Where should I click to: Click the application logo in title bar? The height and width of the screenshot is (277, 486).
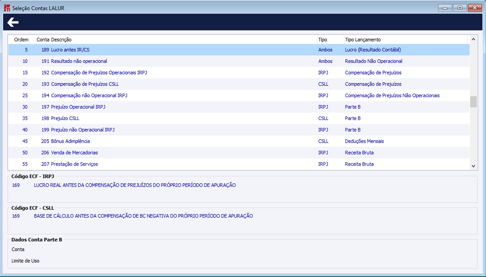point(7,8)
